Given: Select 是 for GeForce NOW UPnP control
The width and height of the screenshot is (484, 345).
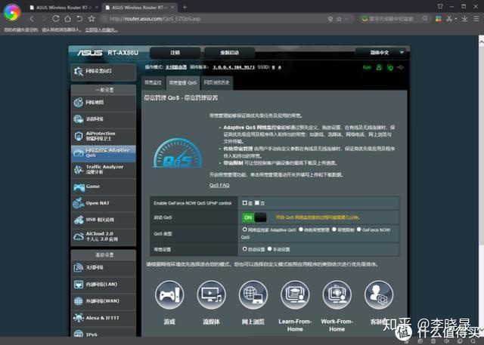Looking at the screenshot, I should coord(245,202).
